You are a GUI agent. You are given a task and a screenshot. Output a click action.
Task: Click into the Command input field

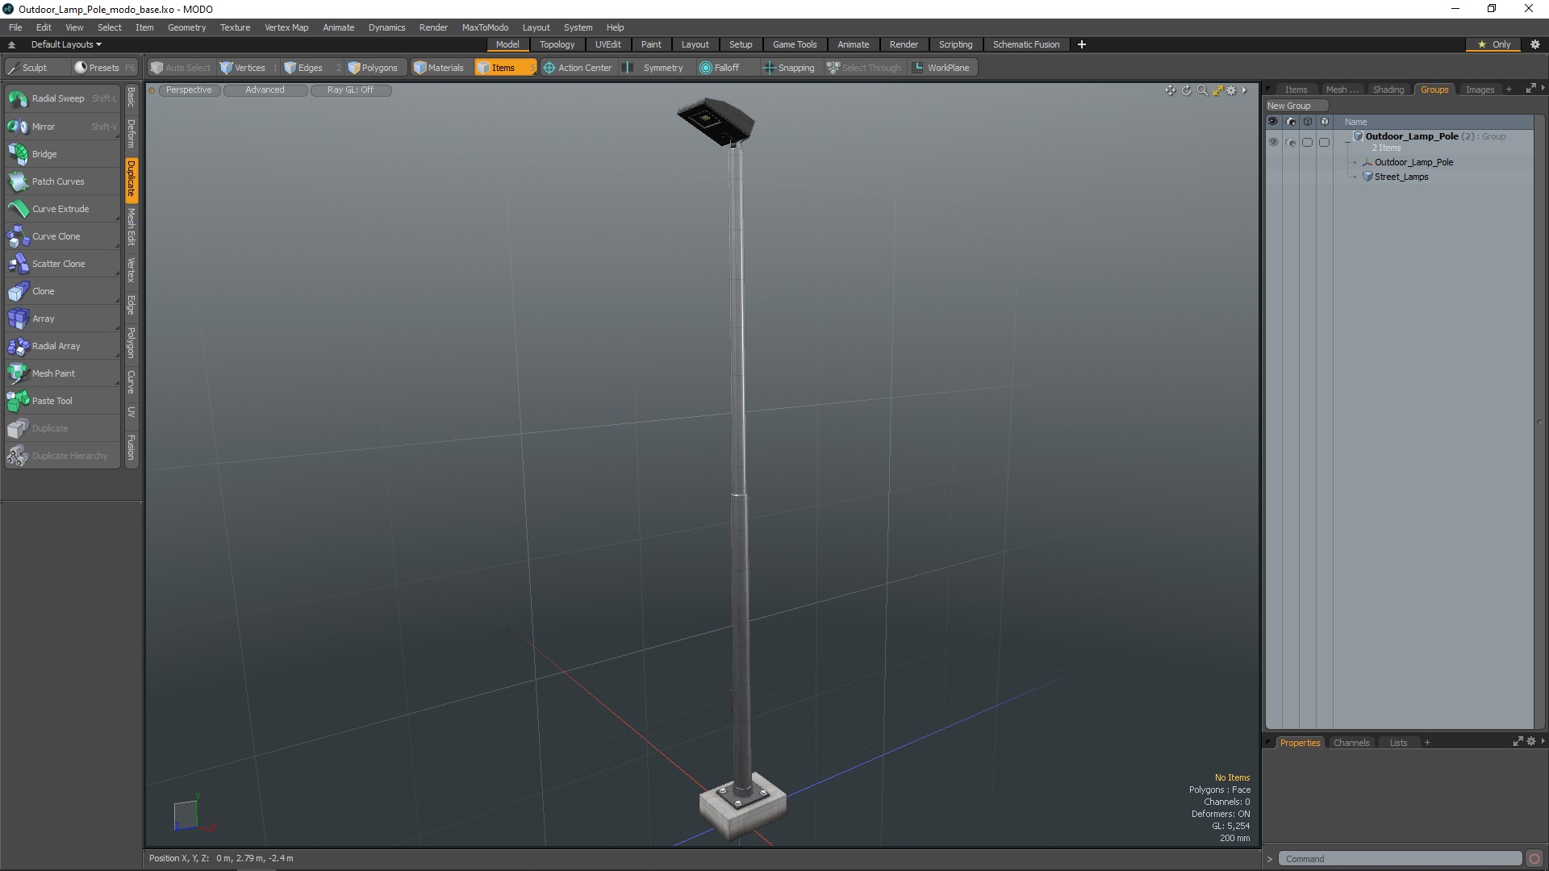click(x=1400, y=859)
